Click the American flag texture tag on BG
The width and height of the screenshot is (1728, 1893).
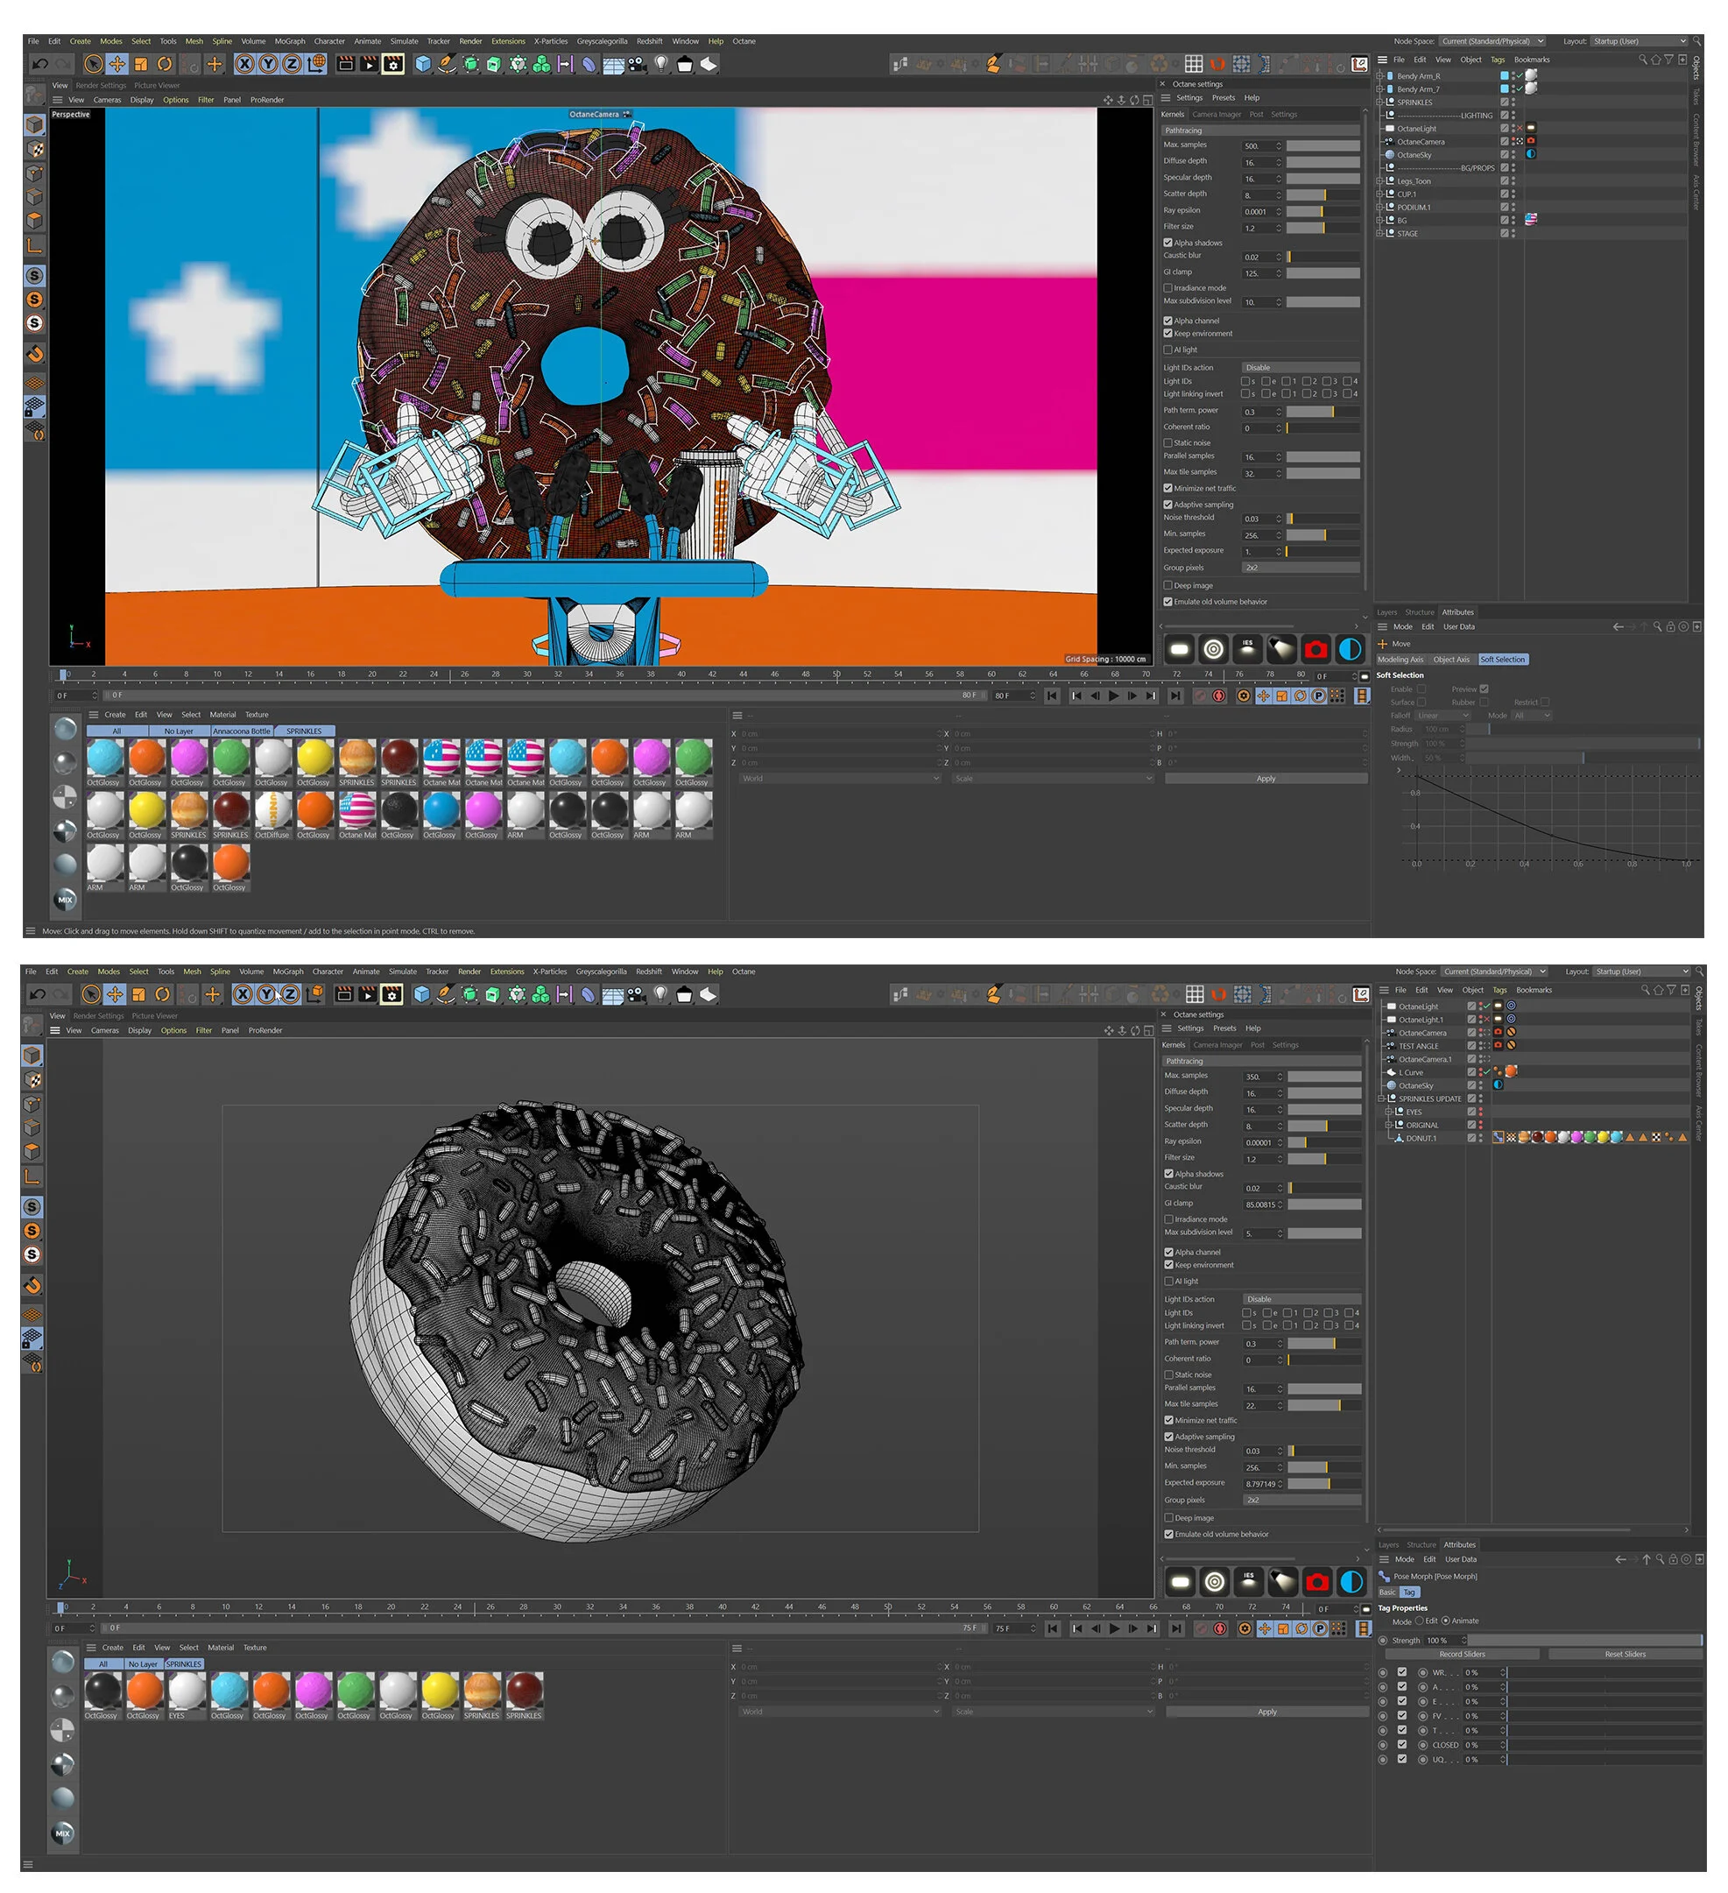point(1531,220)
